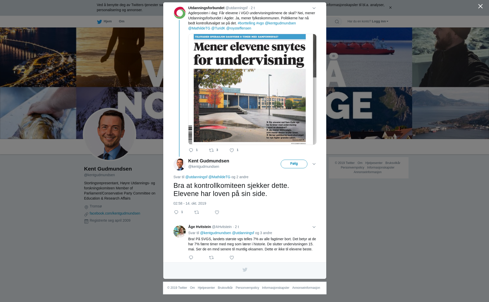Reply to Kent Gudmundsen's main tweet
This screenshot has height=302, width=489.
(176, 212)
